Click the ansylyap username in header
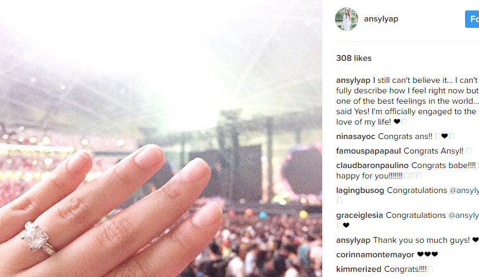Screen dimensions: 479x277 click(381, 19)
